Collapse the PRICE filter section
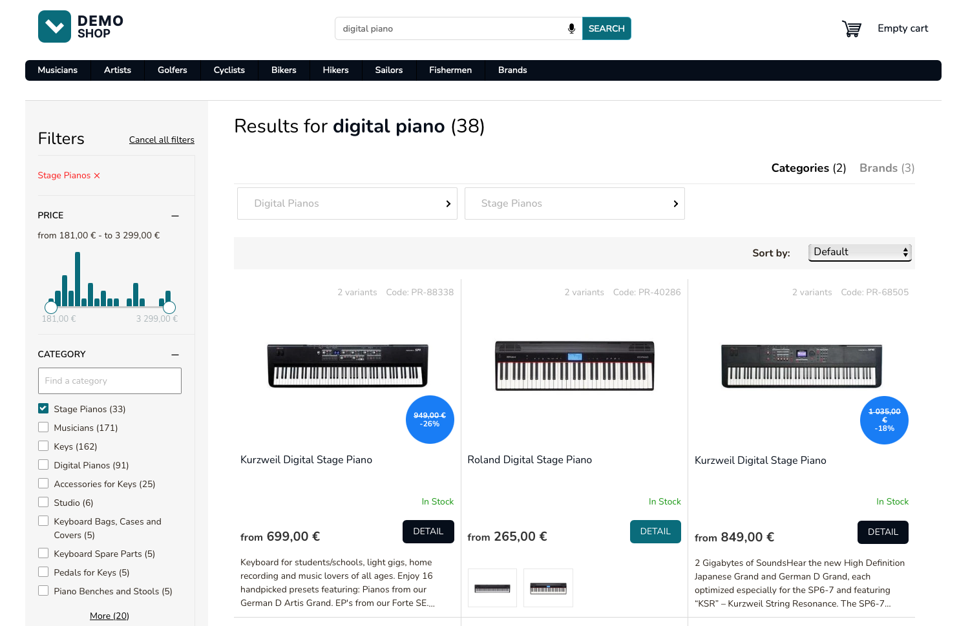Viewport: 959px width, 626px height. tap(174, 215)
